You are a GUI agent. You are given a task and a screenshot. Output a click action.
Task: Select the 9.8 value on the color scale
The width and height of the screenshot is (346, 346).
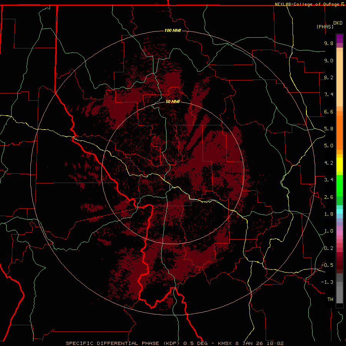(329, 43)
